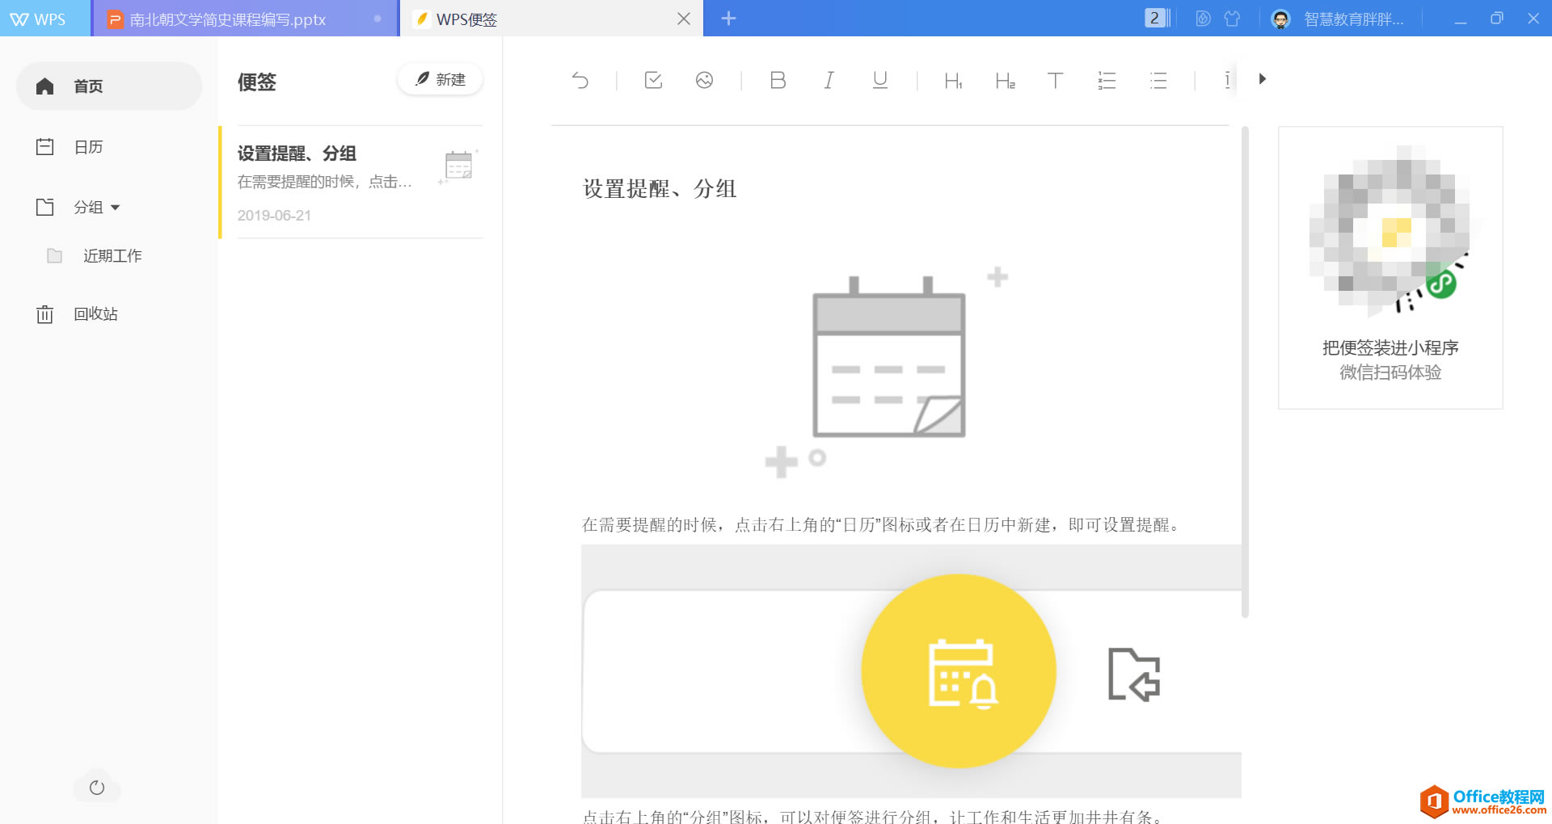The height and width of the screenshot is (824, 1552).
Task: Click the note editor vertical scrollbar
Action: coord(1245,372)
